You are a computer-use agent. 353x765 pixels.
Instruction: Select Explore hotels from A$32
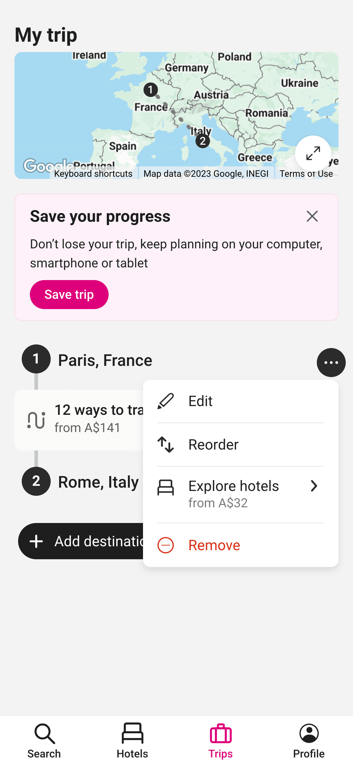coord(240,494)
